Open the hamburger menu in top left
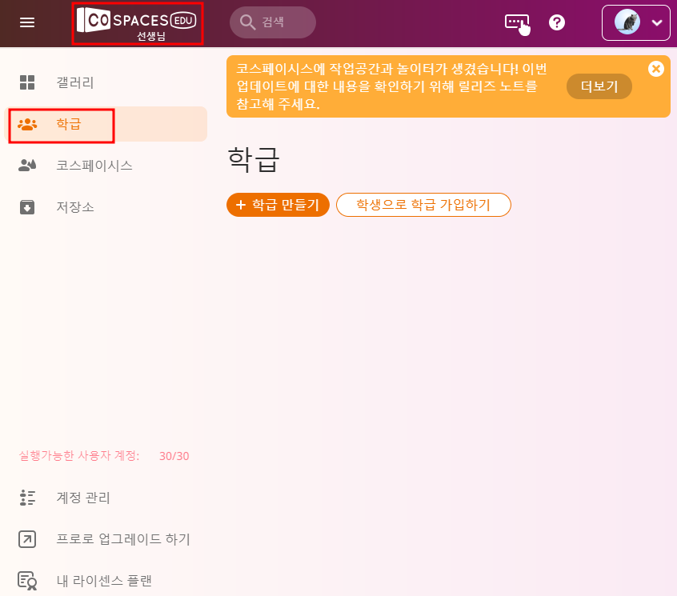Screen dimensions: 677x596 [26, 22]
